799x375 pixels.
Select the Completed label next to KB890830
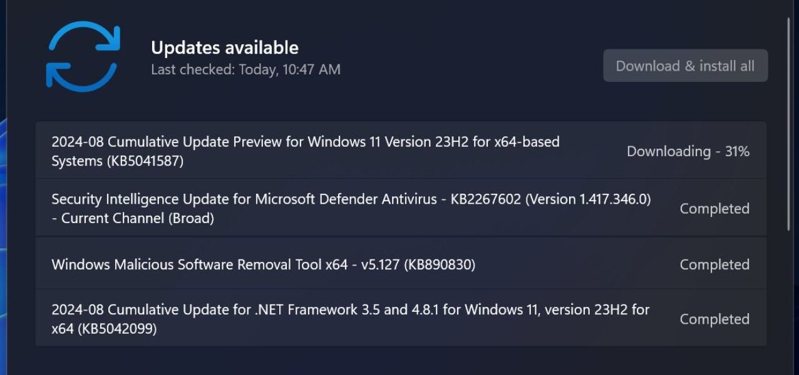pos(714,264)
